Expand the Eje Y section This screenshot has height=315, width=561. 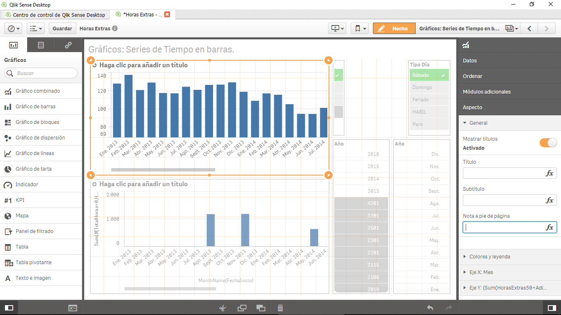click(510, 288)
